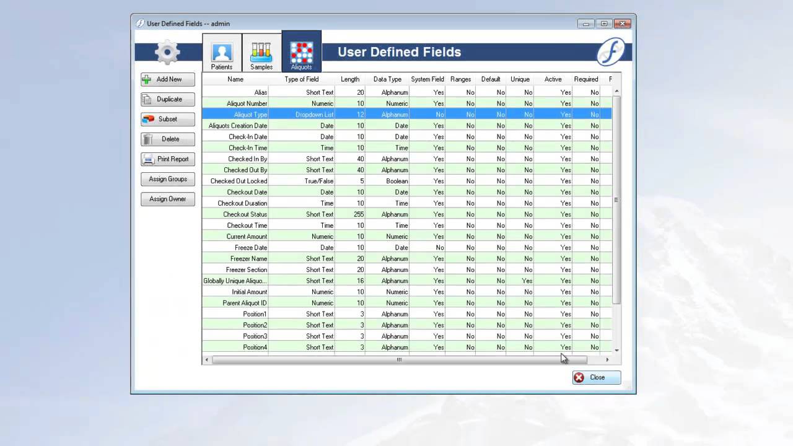793x446 pixels.
Task: Select the Aliquot Type row
Action: click(x=407, y=115)
